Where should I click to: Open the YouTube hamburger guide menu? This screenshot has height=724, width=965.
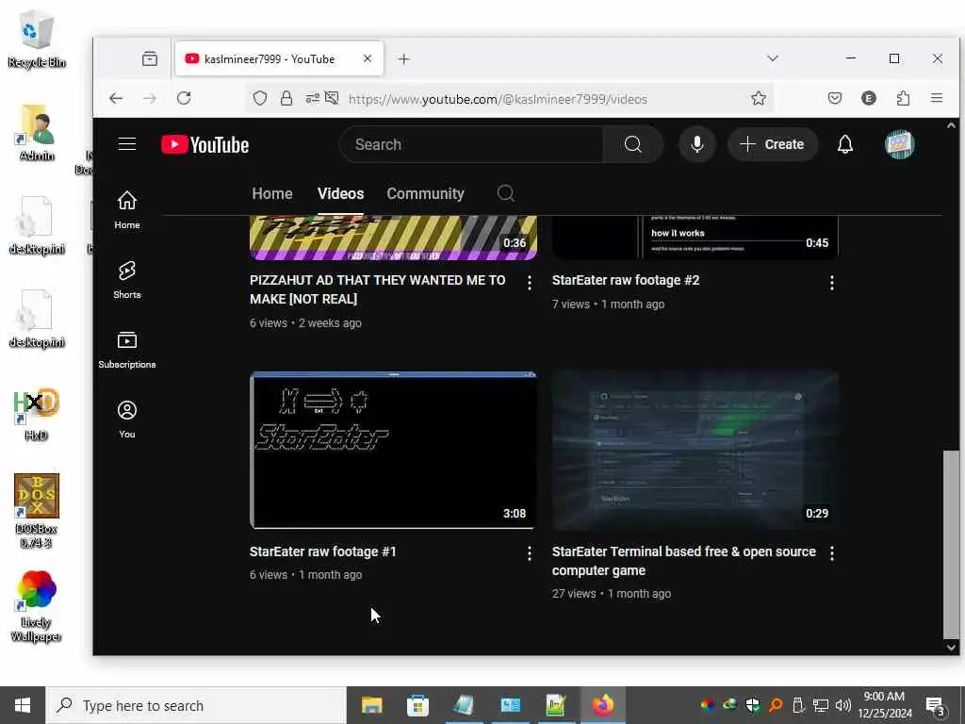click(x=127, y=144)
